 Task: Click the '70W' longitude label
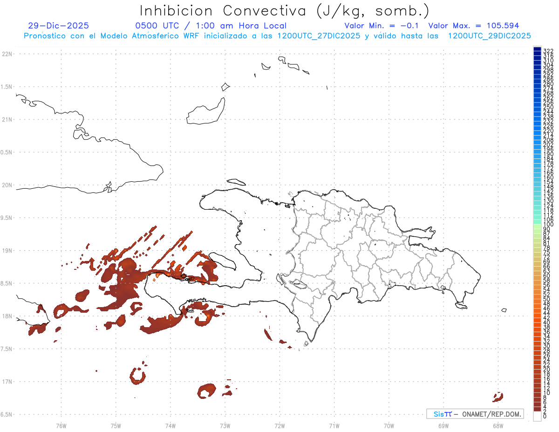[x=389, y=425]
